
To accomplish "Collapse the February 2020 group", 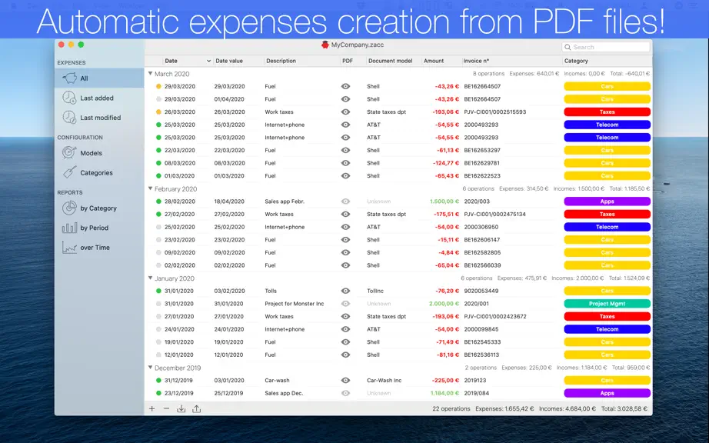I will pyautogui.click(x=151, y=188).
